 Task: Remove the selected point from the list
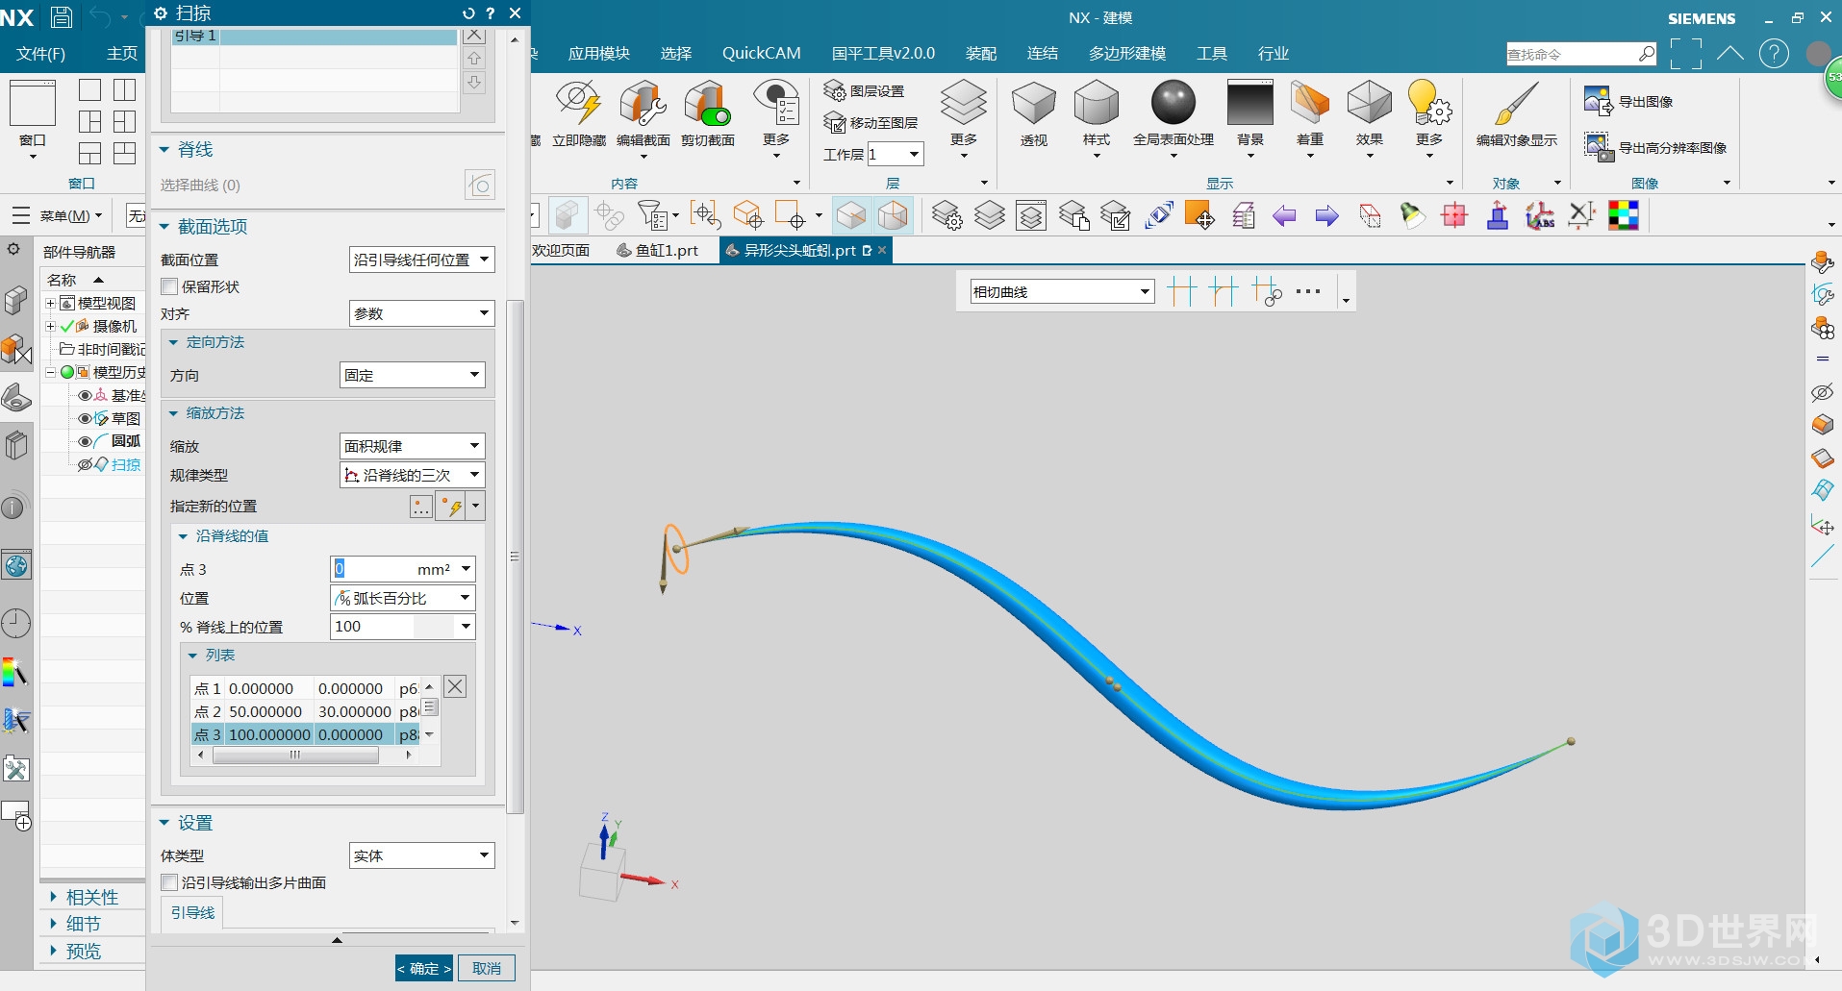[455, 686]
